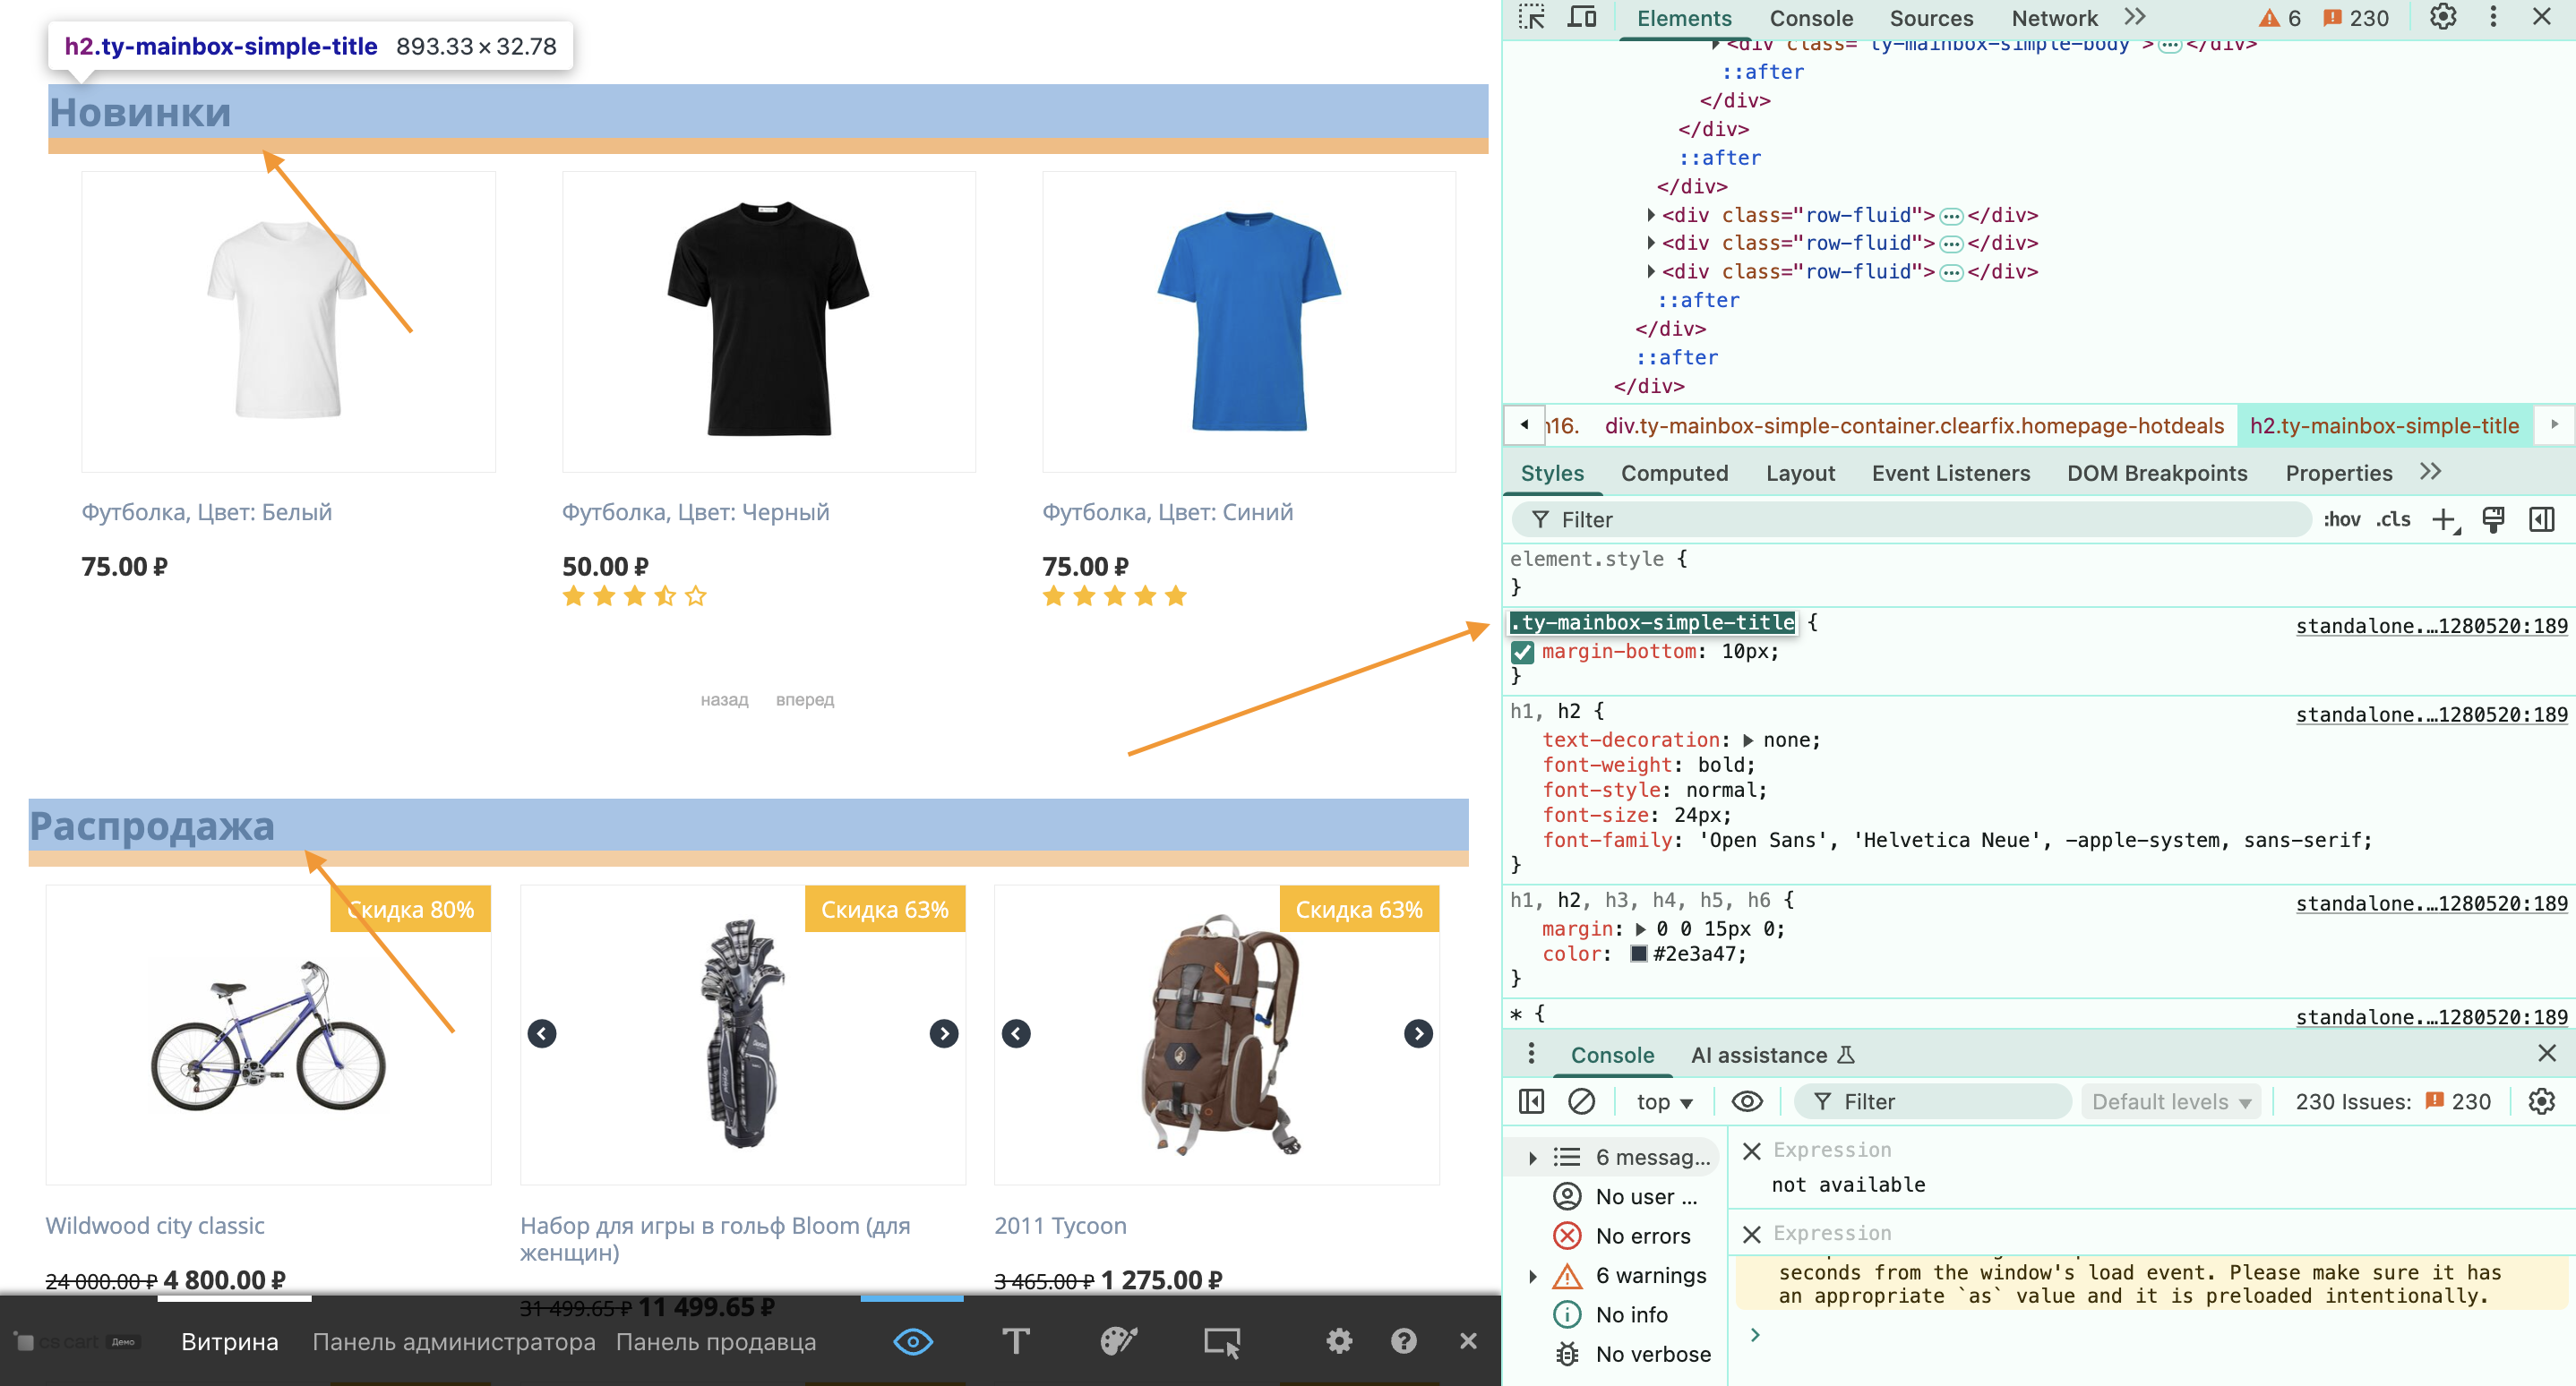Screen dimensions: 2576x1386
Task: Click the text editing T icon
Action: tap(1015, 1341)
